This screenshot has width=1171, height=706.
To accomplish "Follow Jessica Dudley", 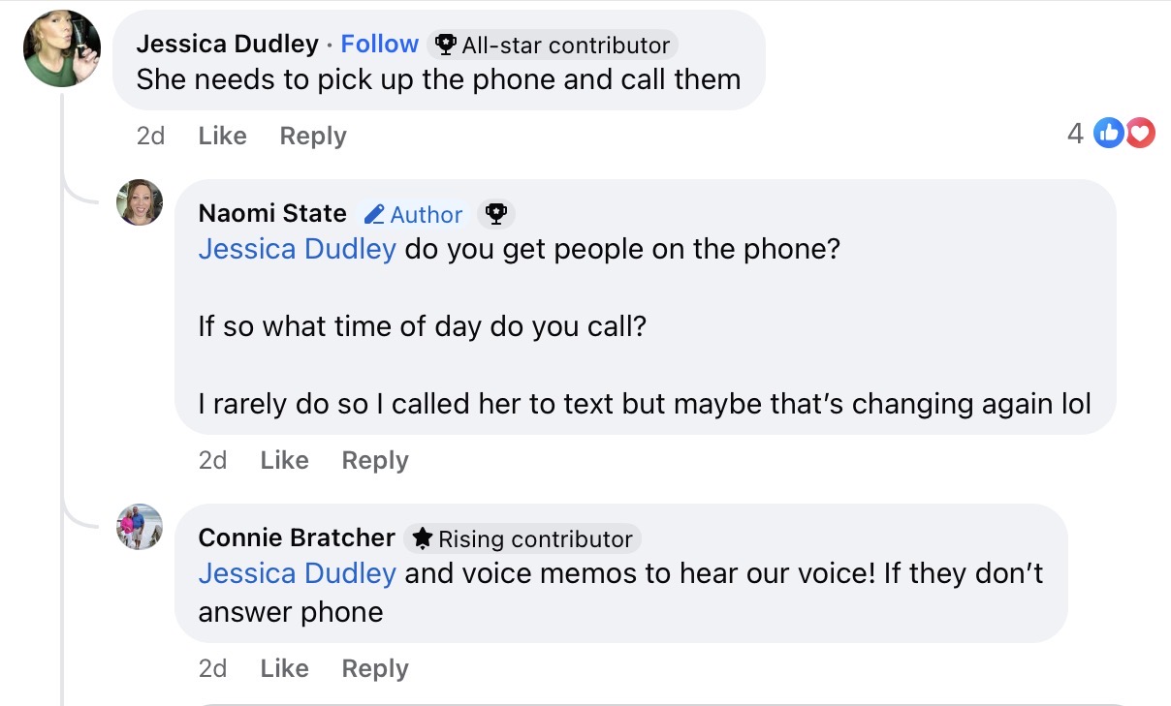I will [379, 45].
